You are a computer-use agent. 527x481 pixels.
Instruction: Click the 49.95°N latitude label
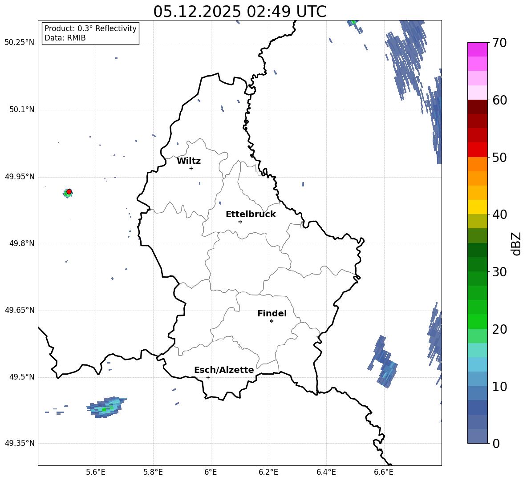[20, 177]
